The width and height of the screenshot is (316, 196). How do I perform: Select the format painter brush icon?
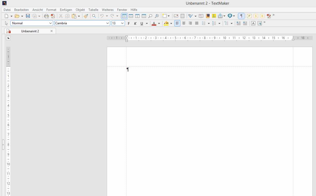pyautogui.click(x=86, y=16)
